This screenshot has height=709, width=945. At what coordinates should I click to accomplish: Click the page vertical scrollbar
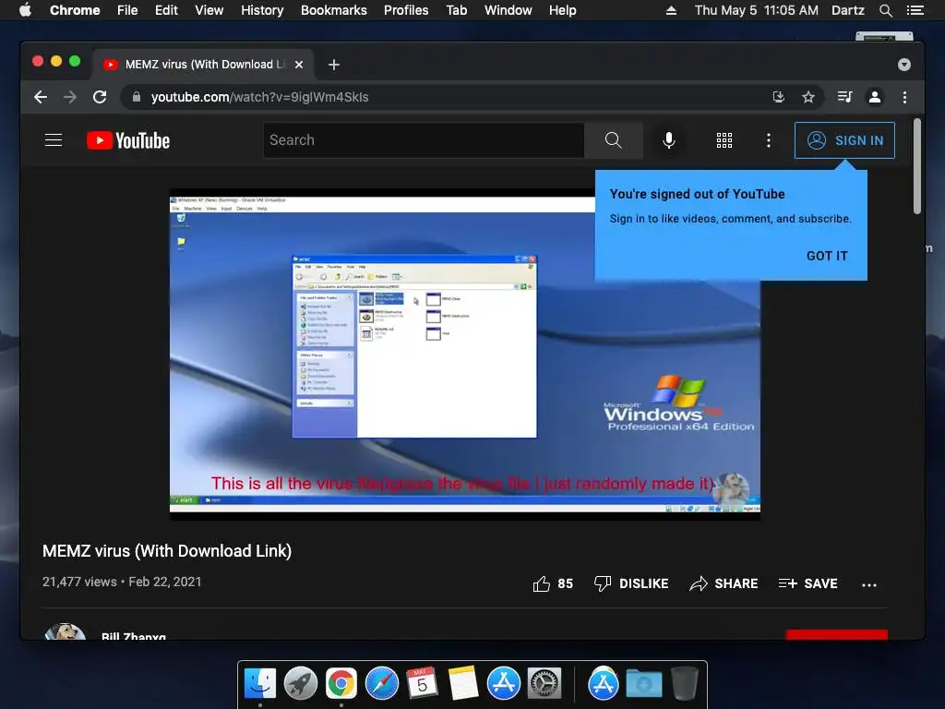click(x=916, y=166)
